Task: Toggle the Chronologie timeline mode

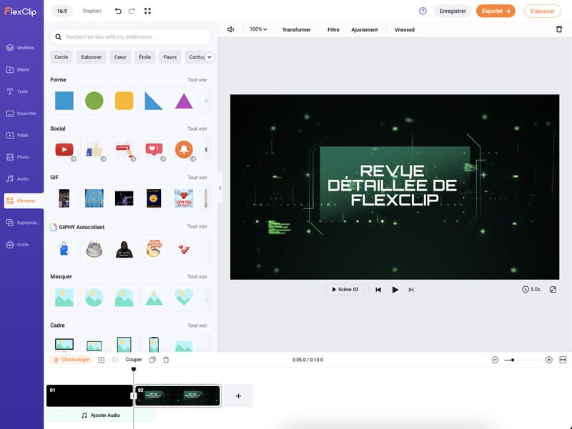Action: pos(71,360)
